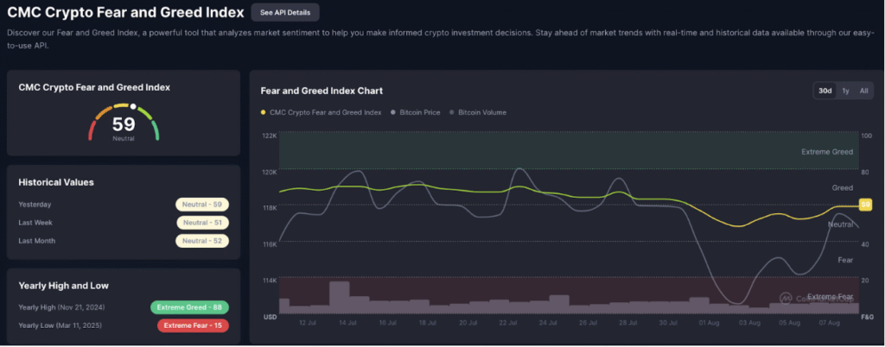Click the Extreme Greed - 88 badge
This screenshot has width=885, height=347.
tap(189, 307)
